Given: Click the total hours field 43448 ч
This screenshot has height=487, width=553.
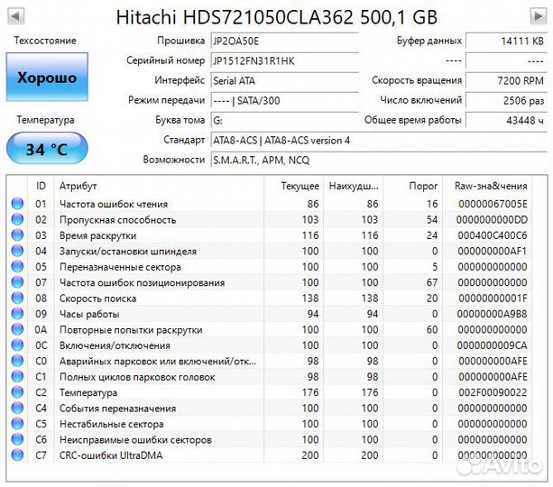Looking at the screenshot, I should click(x=506, y=120).
